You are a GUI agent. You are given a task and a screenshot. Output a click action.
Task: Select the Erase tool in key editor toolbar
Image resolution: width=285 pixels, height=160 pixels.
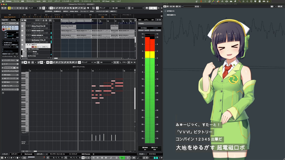pyautogui.click(x=56, y=63)
